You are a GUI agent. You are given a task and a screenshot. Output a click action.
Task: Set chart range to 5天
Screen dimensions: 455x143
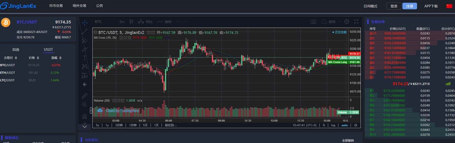[145, 125]
